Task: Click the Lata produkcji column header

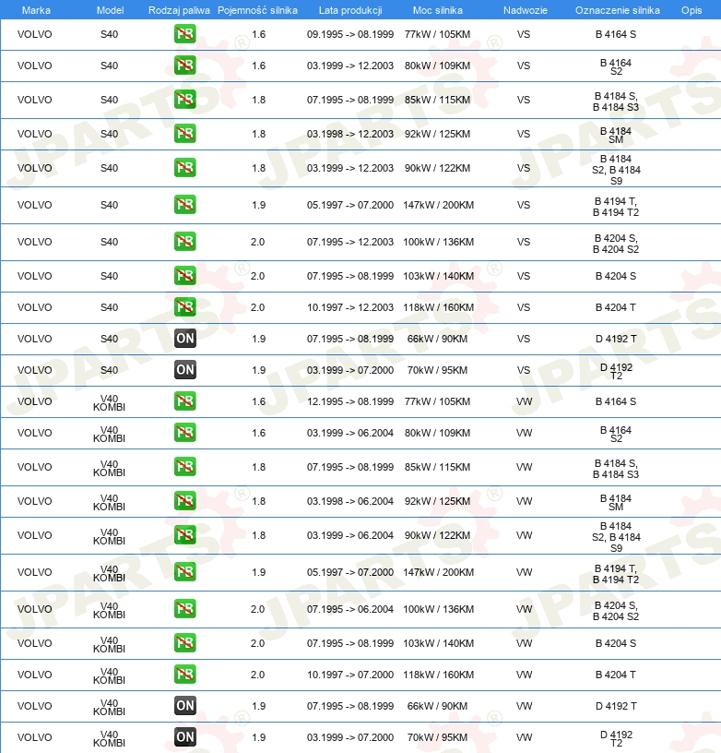Action: pyautogui.click(x=350, y=10)
